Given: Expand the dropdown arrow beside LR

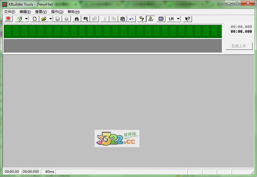Looking at the screenshot, I should coord(178,19).
